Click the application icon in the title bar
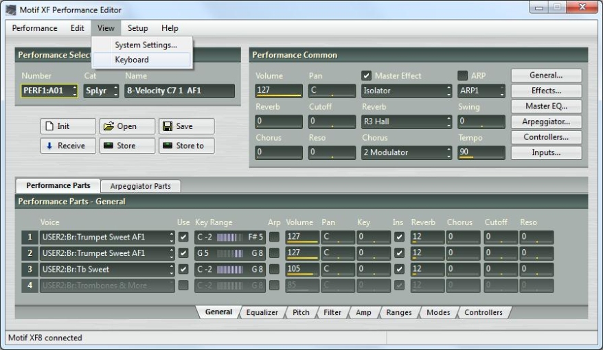This screenshot has width=603, height=350. pos(11,10)
